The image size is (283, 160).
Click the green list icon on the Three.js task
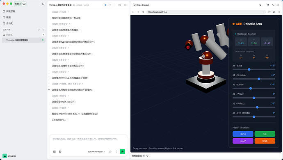43,40
